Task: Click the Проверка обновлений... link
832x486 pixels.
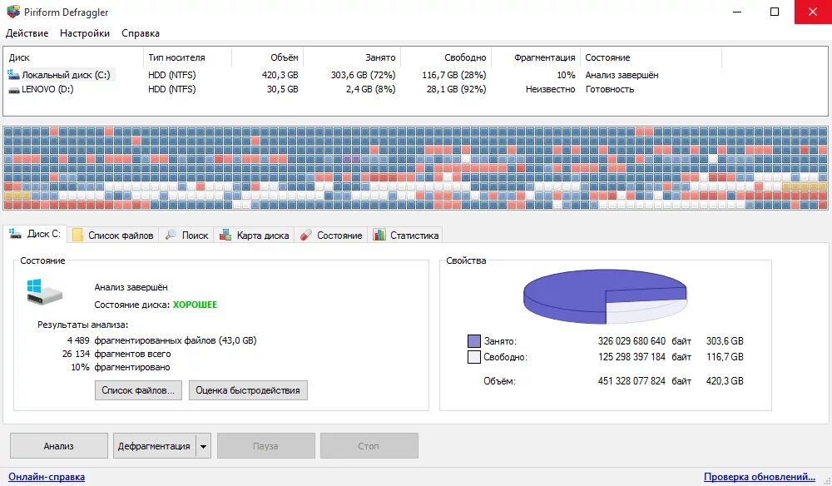Action: click(x=760, y=477)
